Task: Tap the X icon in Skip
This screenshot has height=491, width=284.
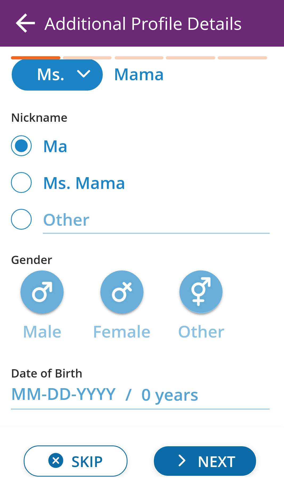Action: (56, 460)
